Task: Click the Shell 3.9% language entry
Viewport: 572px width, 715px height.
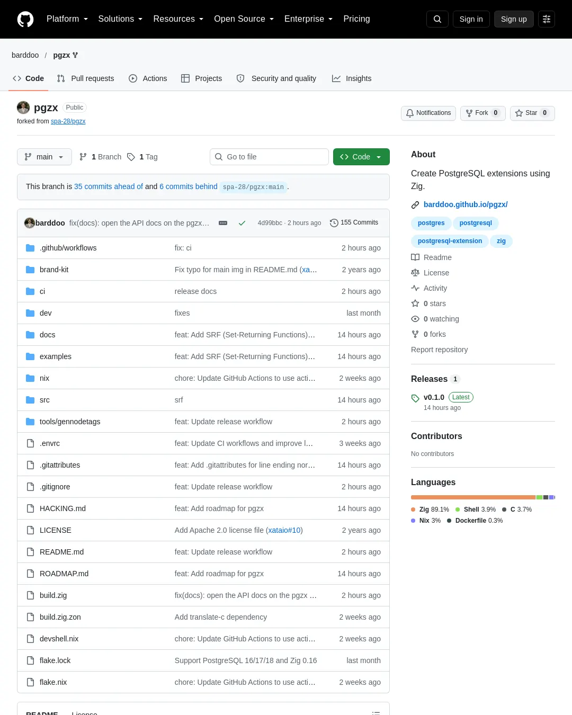Action: [476, 510]
